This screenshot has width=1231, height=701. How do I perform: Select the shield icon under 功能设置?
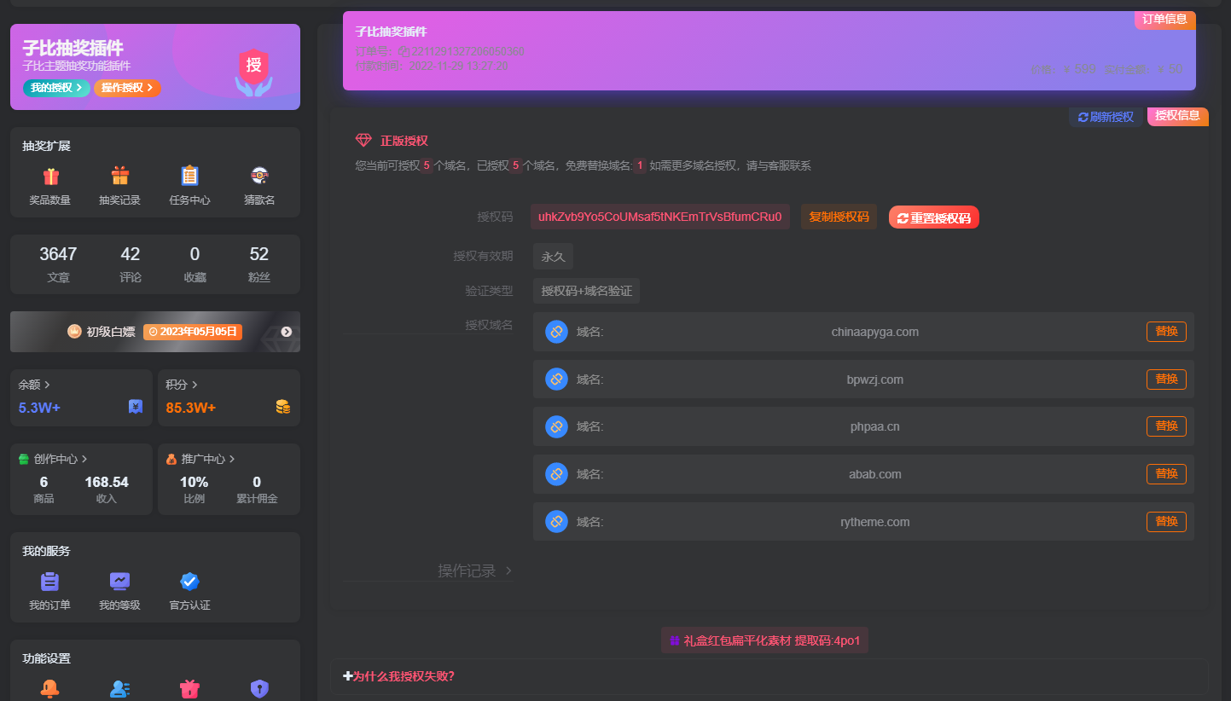[259, 687]
